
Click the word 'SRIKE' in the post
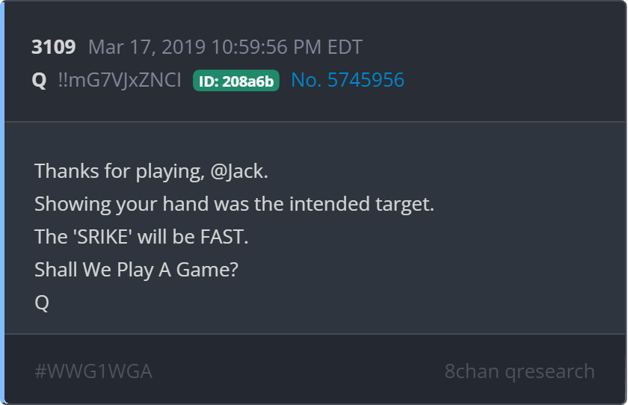102,237
